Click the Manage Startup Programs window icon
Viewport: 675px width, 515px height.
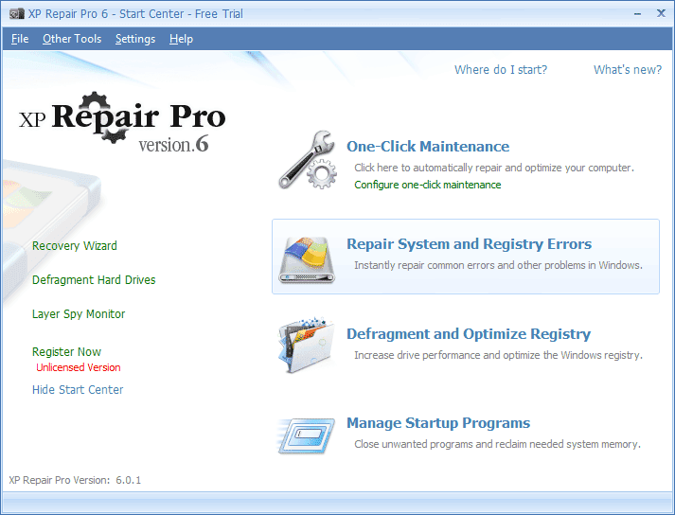(x=306, y=435)
